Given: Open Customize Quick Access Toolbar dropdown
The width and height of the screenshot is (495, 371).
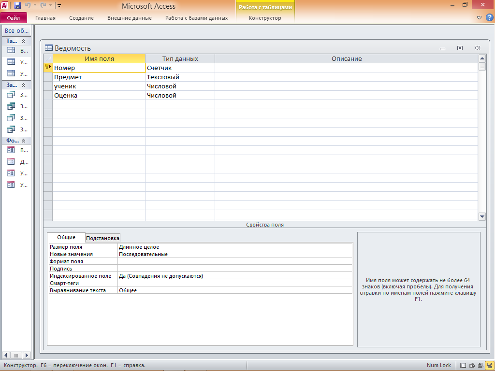Looking at the screenshot, I should 59,5.
